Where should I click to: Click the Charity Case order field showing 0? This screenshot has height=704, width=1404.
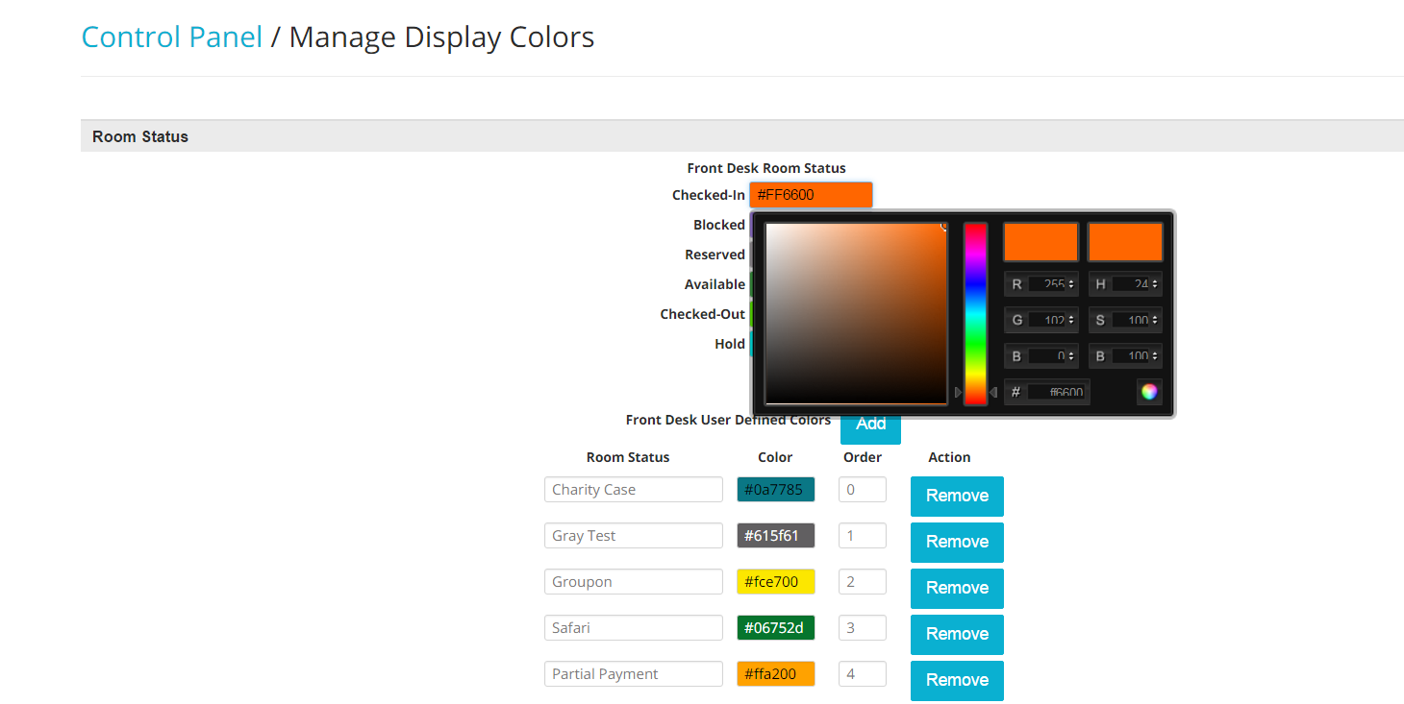click(x=863, y=490)
